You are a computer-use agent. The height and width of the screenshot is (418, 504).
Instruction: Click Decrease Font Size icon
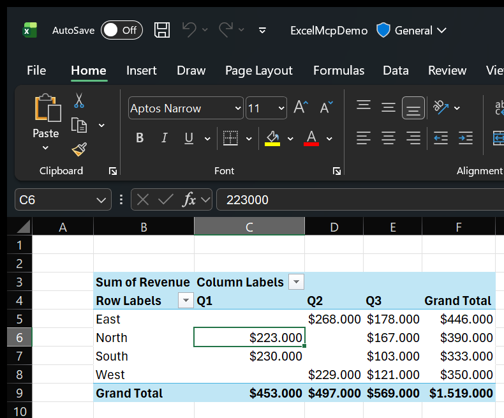click(326, 107)
